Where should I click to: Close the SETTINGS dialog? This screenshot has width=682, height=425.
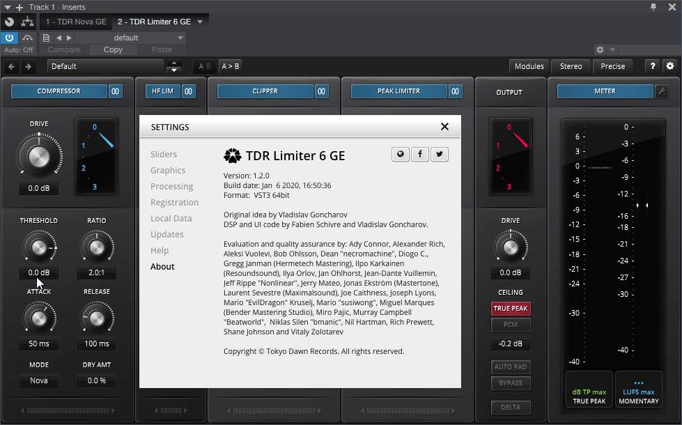[444, 127]
